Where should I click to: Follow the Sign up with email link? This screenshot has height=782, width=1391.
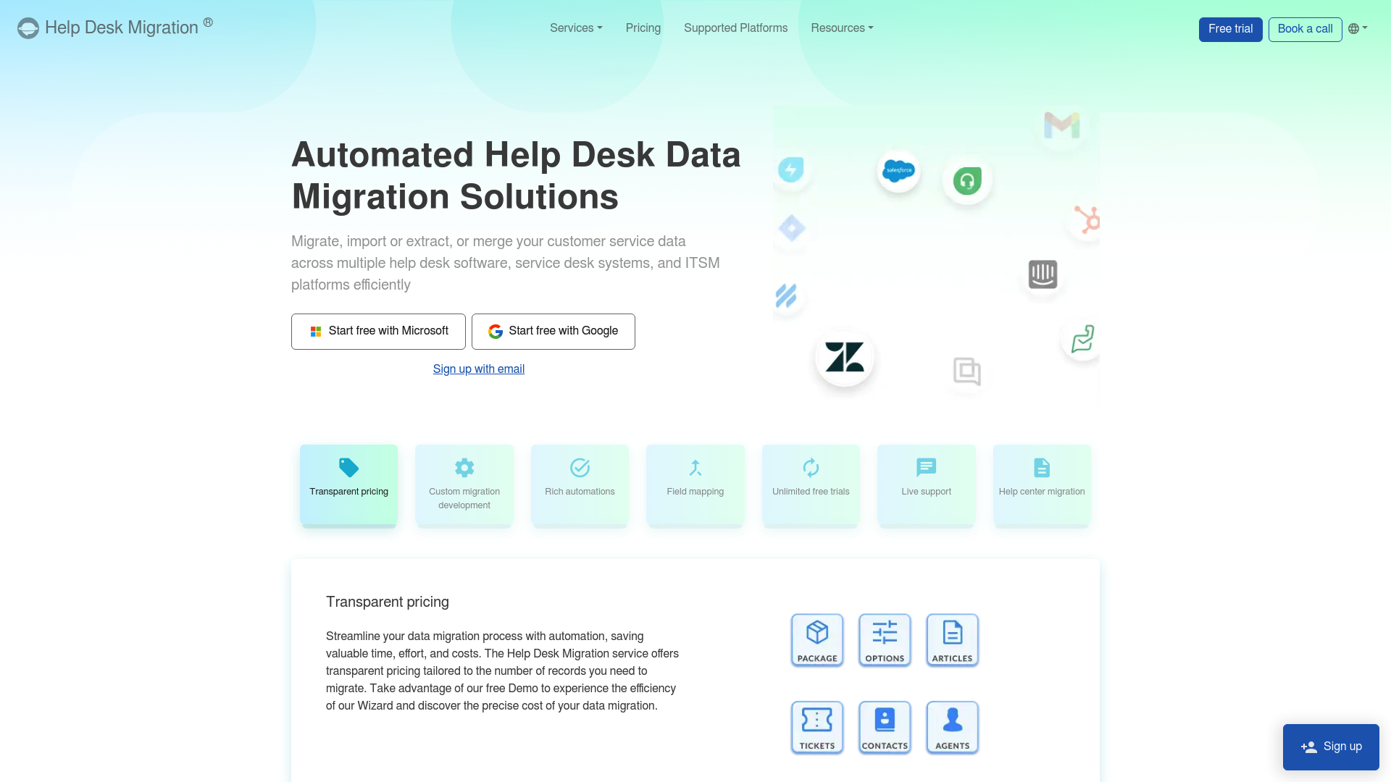479,369
